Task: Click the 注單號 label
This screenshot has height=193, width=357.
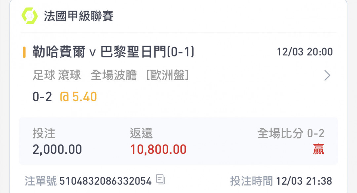Action: tap(41, 181)
